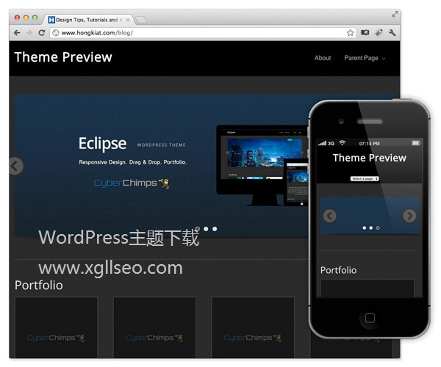Select the third phone slider dot

point(378,228)
